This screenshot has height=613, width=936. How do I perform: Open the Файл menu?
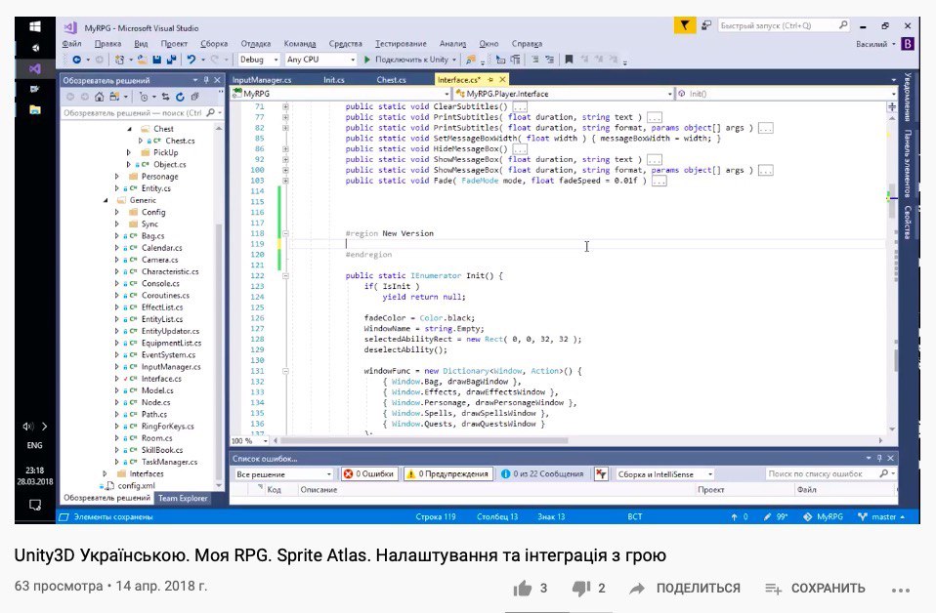[71, 44]
